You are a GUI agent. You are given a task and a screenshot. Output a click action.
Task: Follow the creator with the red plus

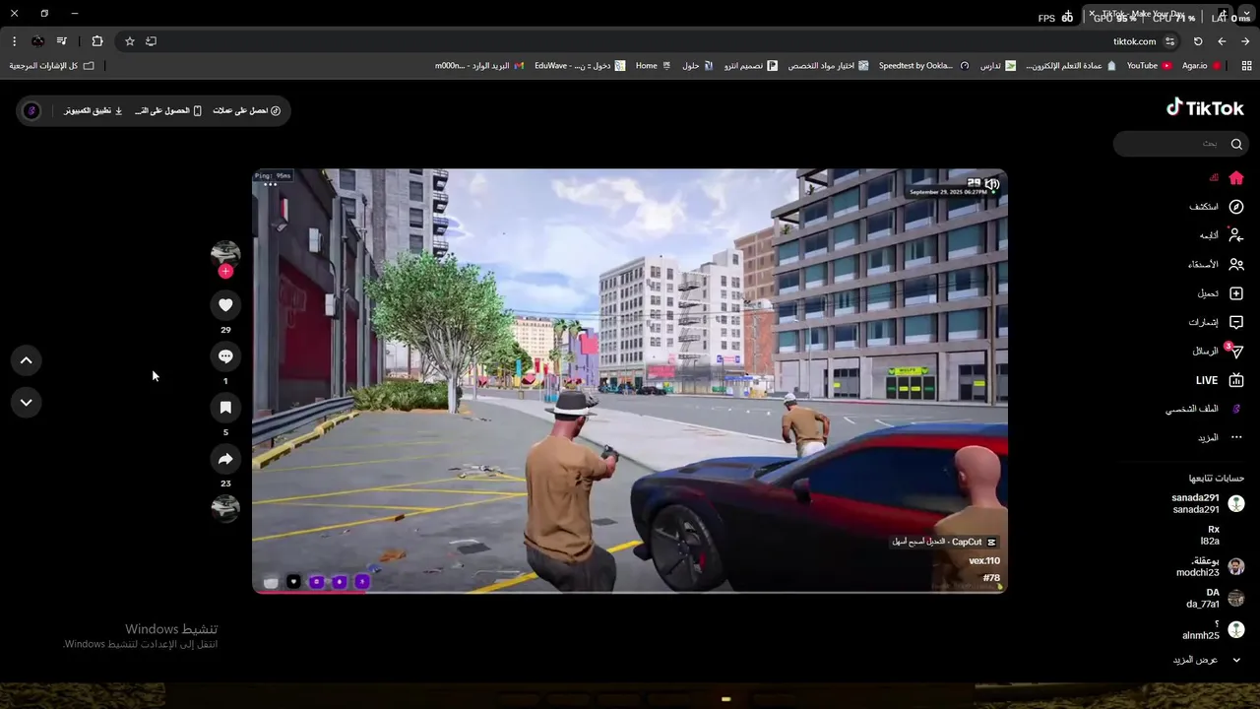(225, 271)
